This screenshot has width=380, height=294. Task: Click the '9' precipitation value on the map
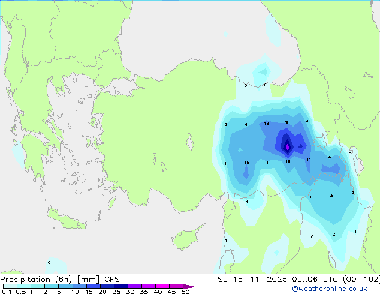[286, 122]
